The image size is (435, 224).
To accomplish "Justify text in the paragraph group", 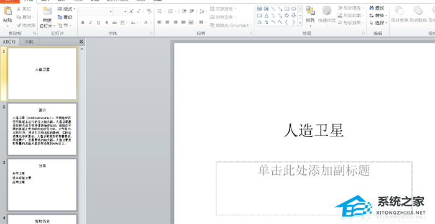I will [183, 22].
